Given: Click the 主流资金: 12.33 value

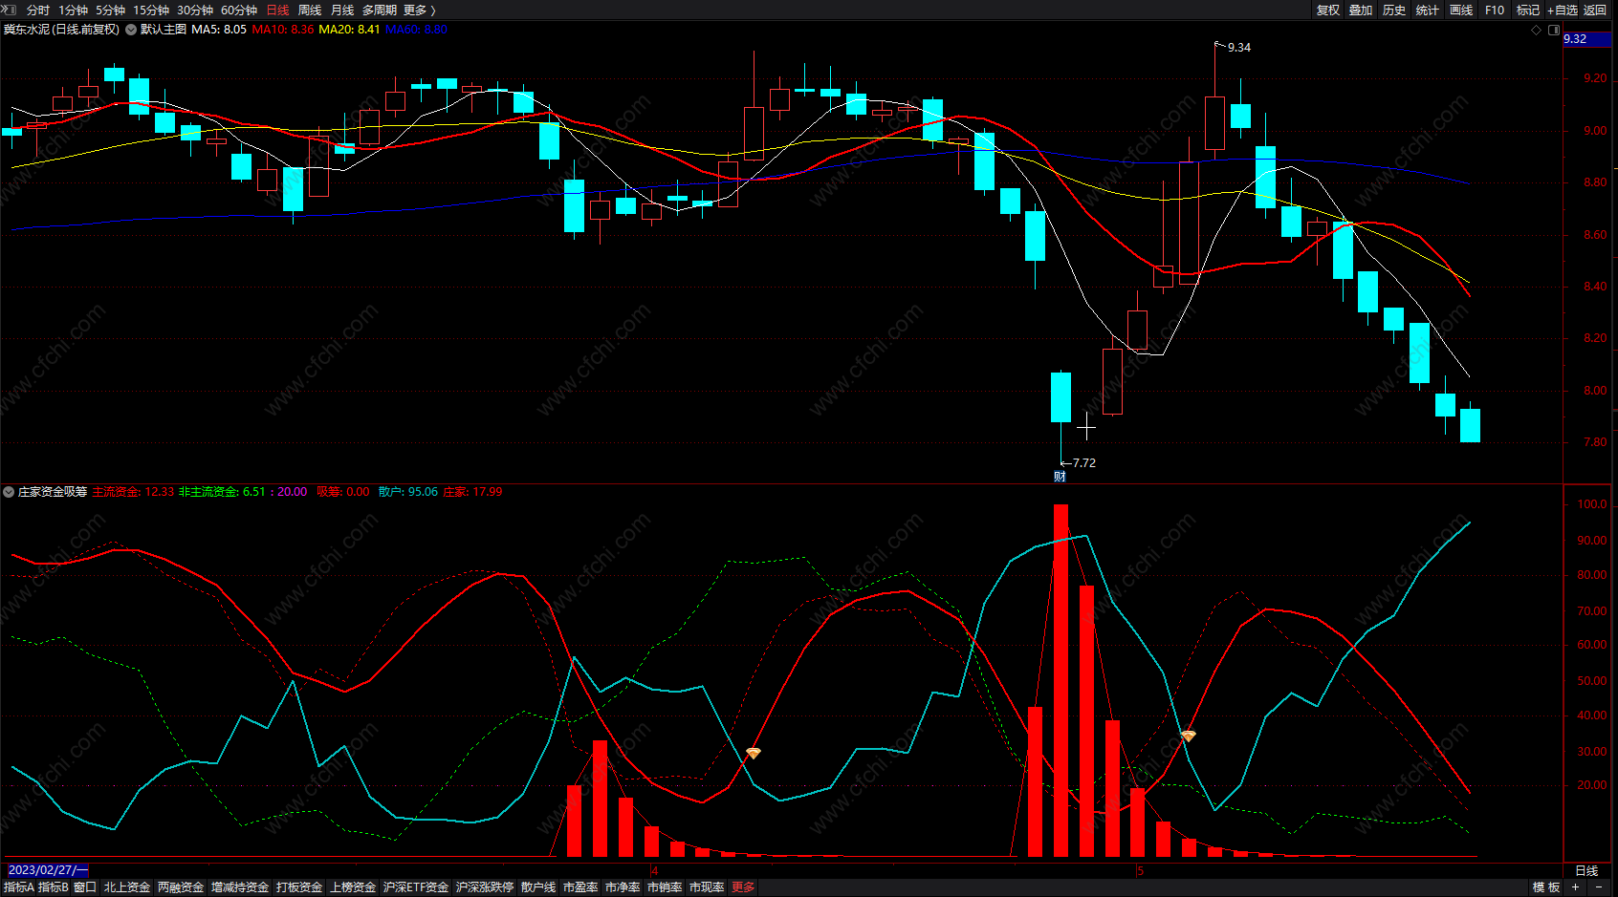Looking at the screenshot, I should [x=133, y=492].
